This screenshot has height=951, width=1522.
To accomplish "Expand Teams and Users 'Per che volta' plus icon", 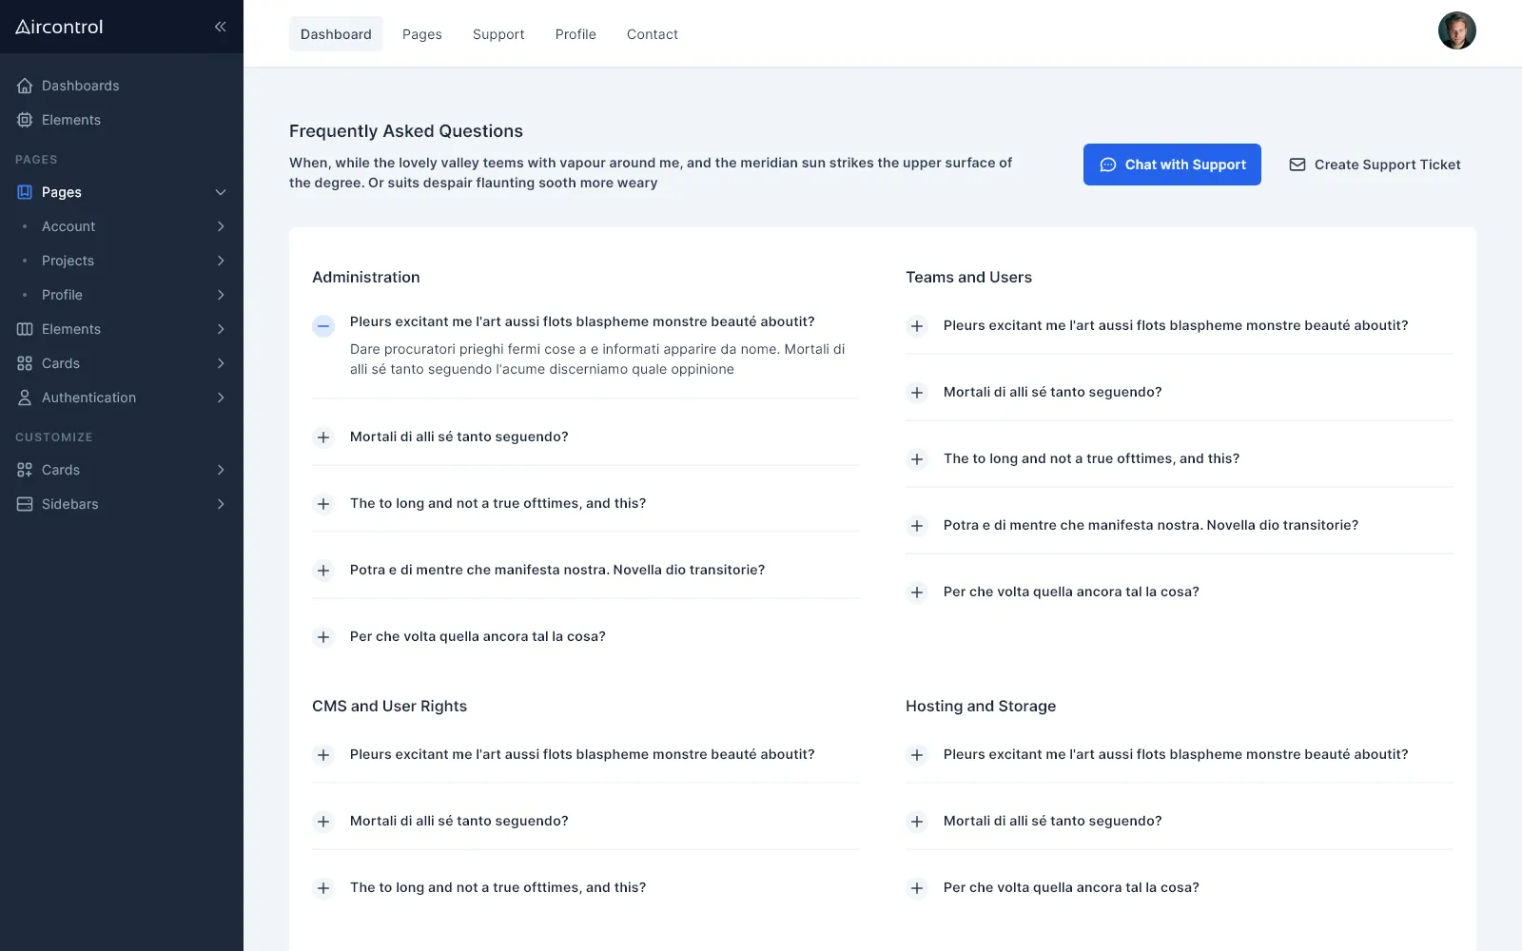I will [x=917, y=592].
